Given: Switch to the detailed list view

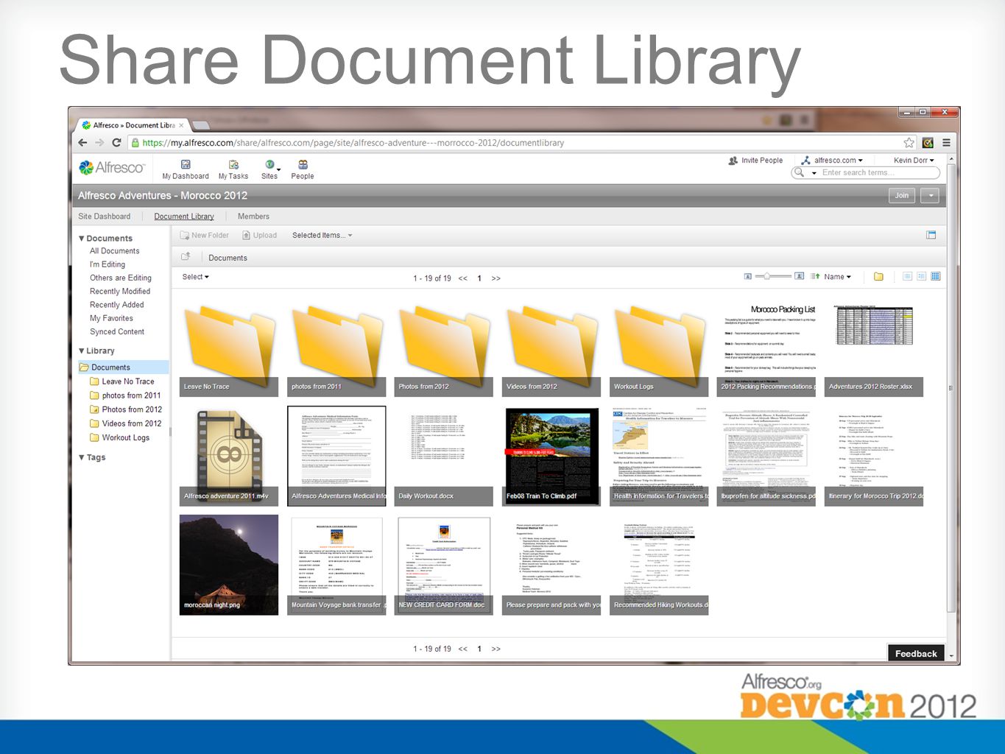Looking at the screenshot, I should point(921,277).
